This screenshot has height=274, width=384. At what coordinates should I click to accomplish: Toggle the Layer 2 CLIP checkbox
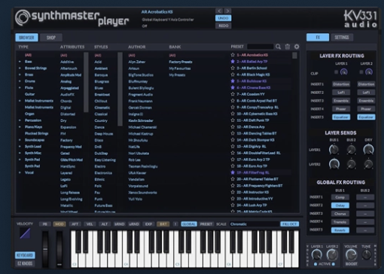(361, 72)
